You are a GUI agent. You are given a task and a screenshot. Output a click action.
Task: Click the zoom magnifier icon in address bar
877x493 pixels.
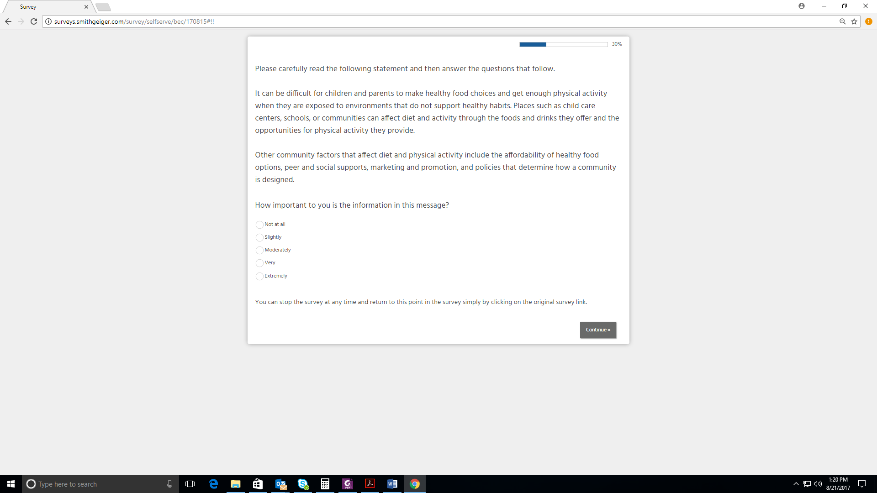843,21
